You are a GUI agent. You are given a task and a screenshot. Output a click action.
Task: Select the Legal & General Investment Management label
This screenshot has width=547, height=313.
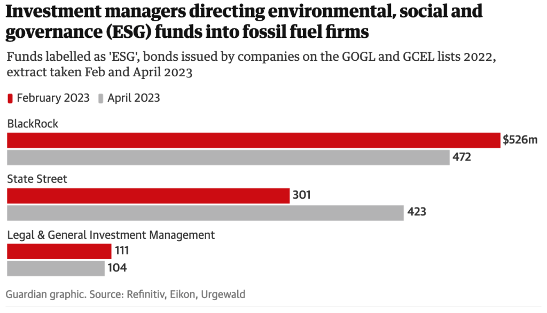pos(111,235)
